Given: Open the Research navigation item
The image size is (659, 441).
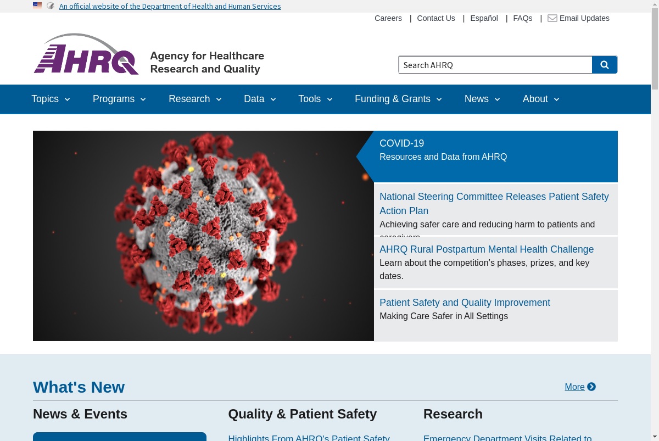Looking at the screenshot, I should click(189, 99).
